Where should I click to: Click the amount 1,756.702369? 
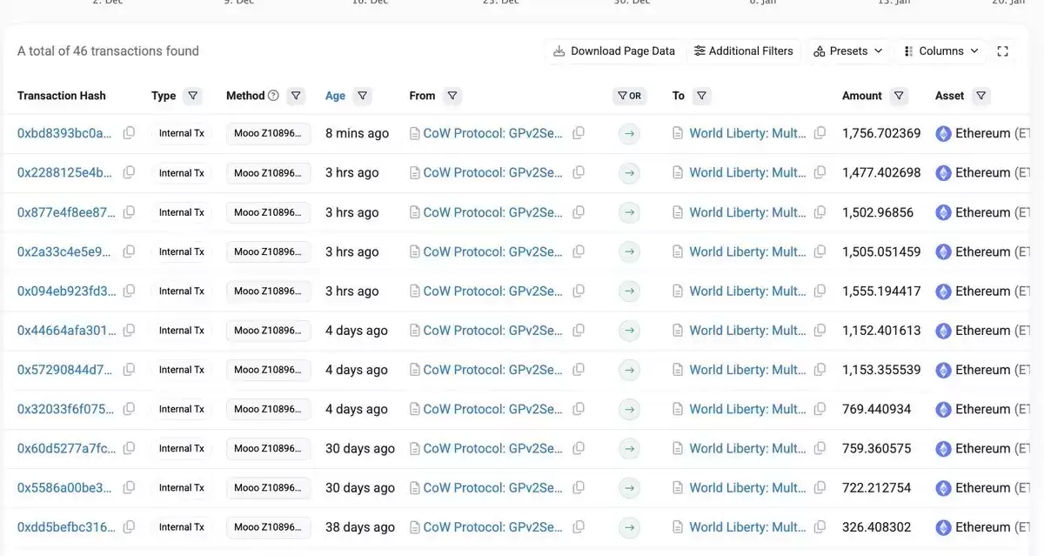click(881, 133)
